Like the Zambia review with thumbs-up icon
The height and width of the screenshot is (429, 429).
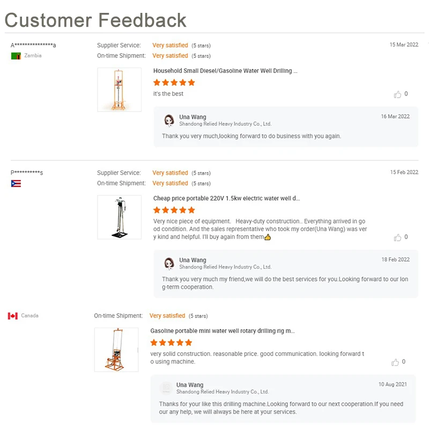click(397, 94)
